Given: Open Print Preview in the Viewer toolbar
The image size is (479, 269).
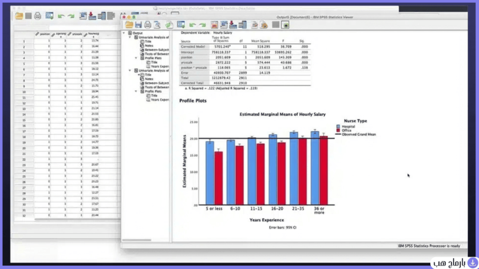Looking at the screenshot, I should pyautogui.click(x=157, y=25).
